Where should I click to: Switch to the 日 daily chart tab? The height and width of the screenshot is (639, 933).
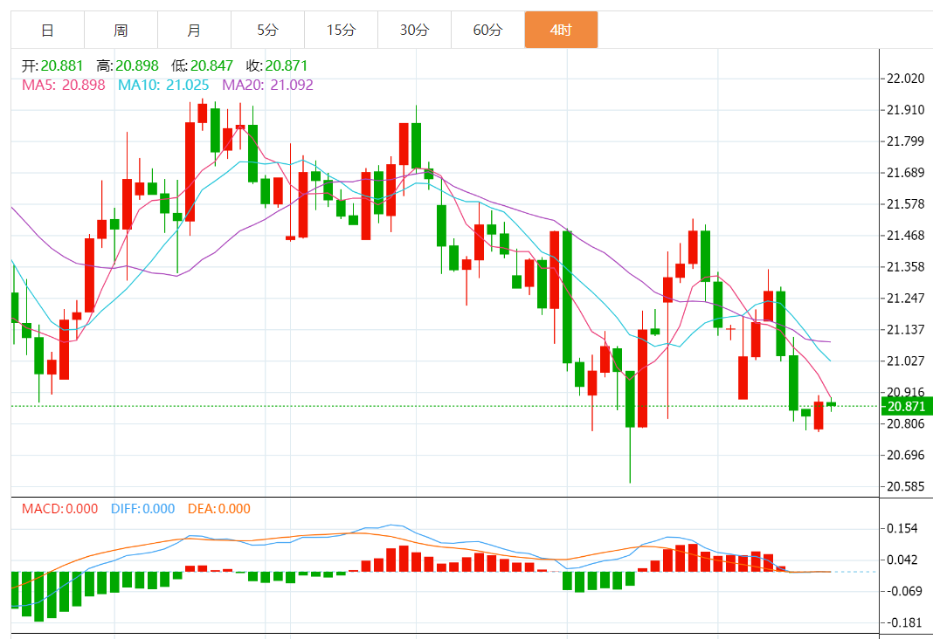47,30
